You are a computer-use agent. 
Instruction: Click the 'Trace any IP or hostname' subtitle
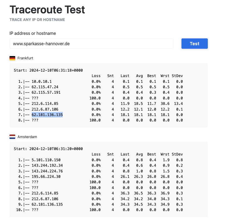pos(37,20)
